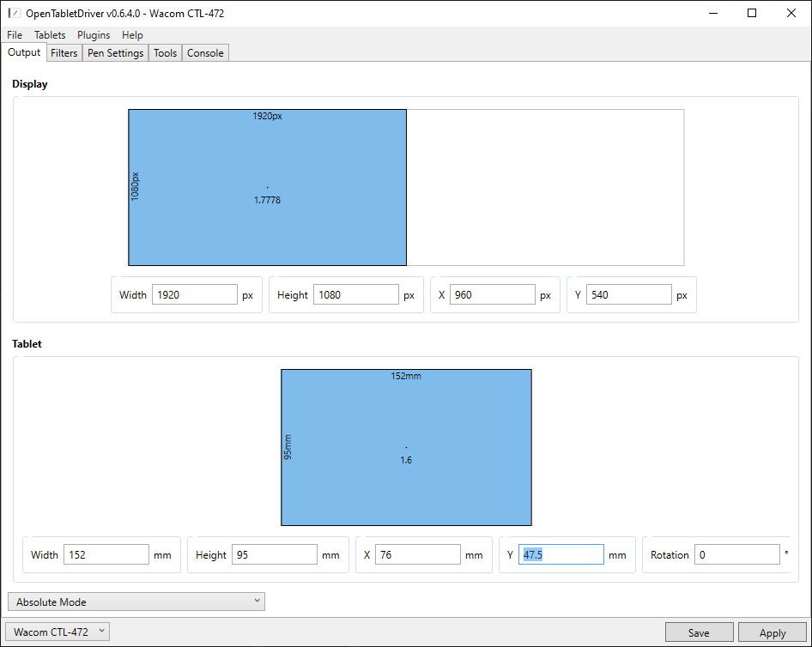Click the display Width field

point(194,295)
